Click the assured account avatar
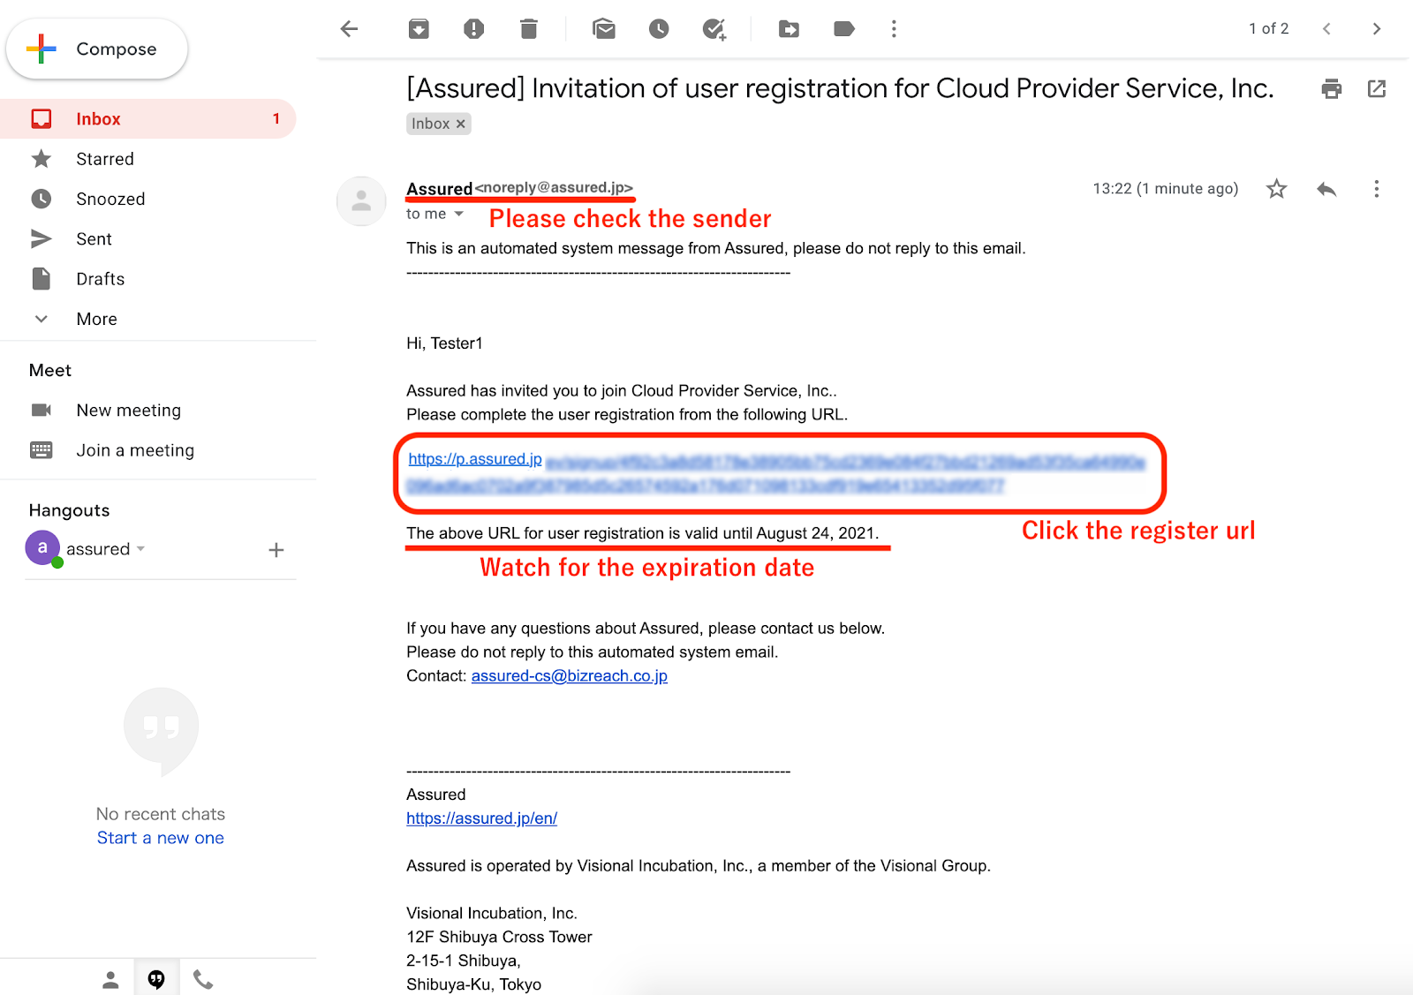Image resolution: width=1413 pixels, height=995 pixels. (x=42, y=547)
